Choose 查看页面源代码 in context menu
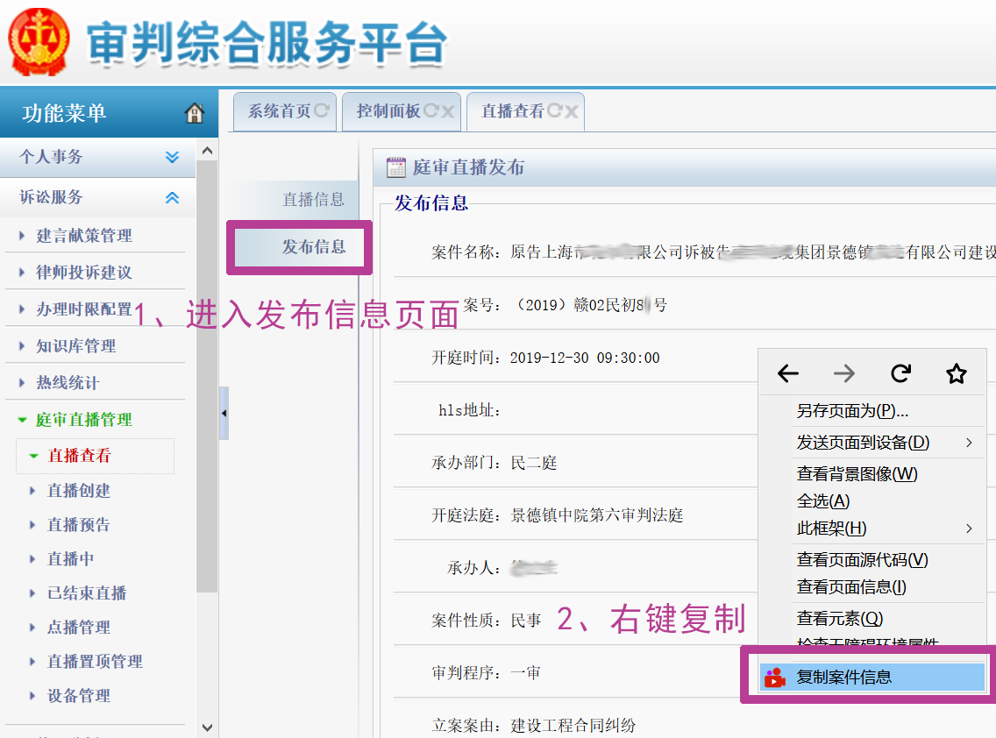This screenshot has width=996, height=738. click(862, 560)
